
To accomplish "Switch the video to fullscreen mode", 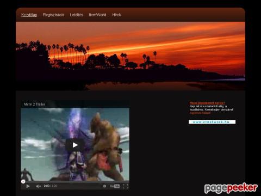I will tap(126, 186).
